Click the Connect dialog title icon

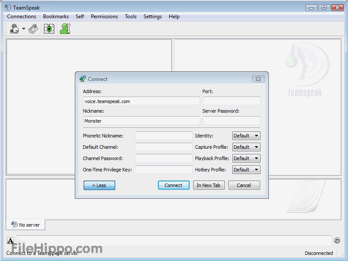[x=83, y=79]
